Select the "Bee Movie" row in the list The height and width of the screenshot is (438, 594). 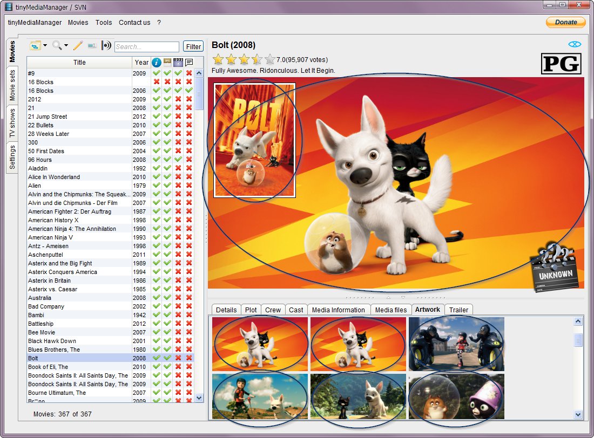[110, 332]
